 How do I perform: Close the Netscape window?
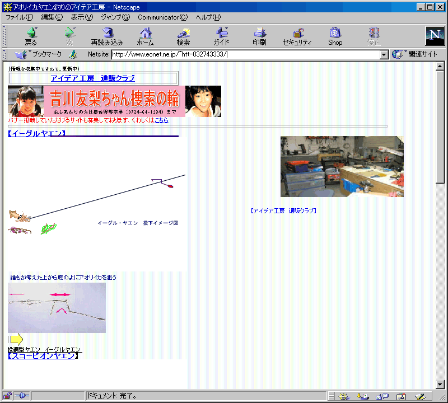pyautogui.click(x=440, y=7)
